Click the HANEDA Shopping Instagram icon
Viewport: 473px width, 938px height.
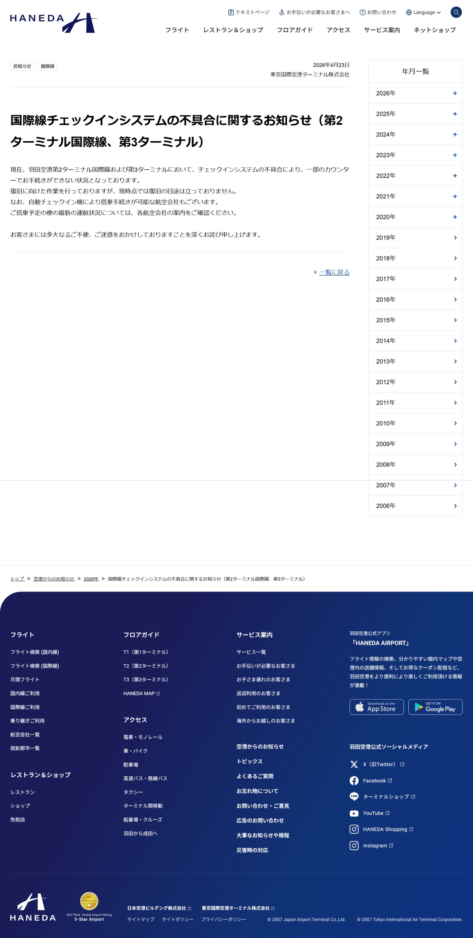click(354, 829)
